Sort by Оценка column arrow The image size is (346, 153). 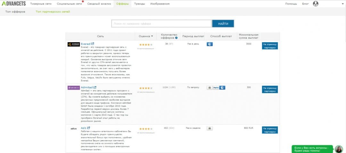coord(152,36)
